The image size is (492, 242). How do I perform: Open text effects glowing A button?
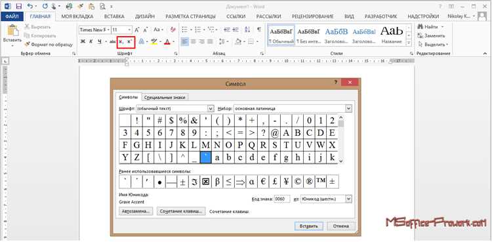pos(141,41)
